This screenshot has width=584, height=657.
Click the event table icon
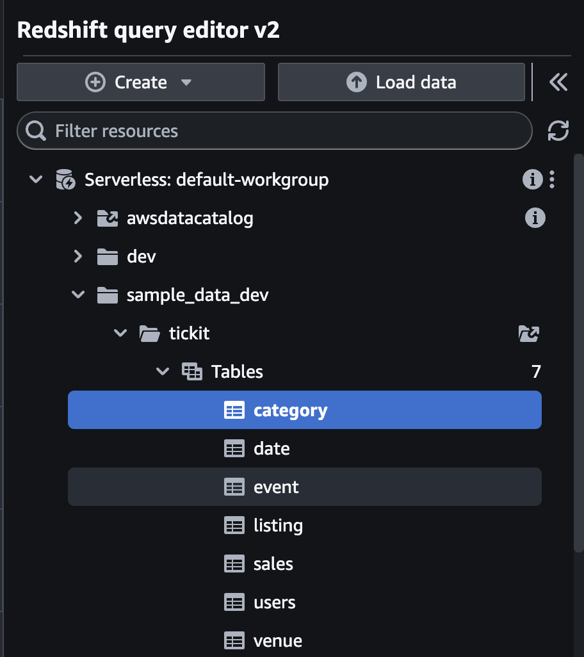tap(234, 487)
